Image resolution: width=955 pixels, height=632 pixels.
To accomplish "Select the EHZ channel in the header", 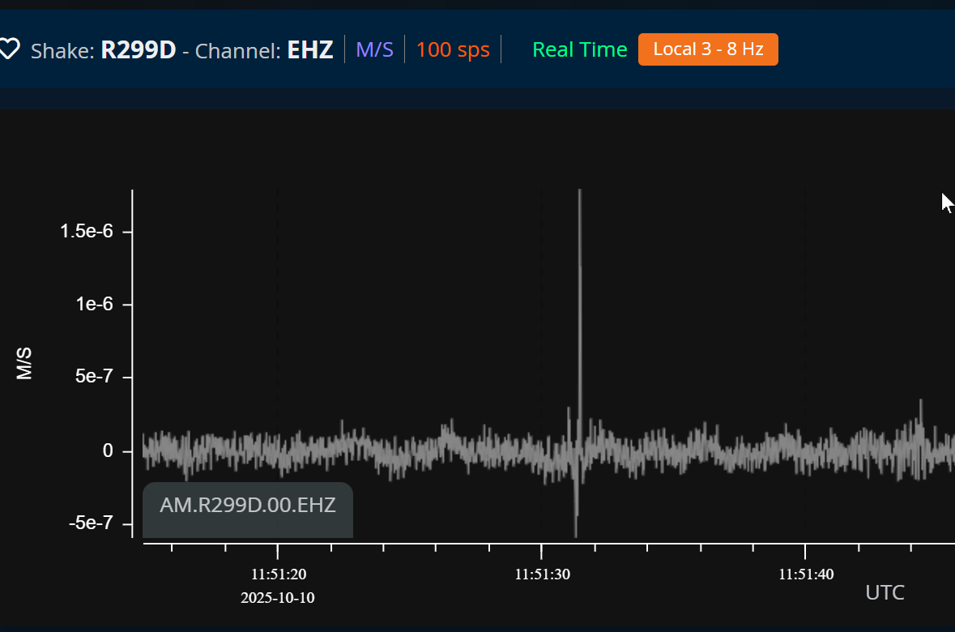I will click(310, 50).
